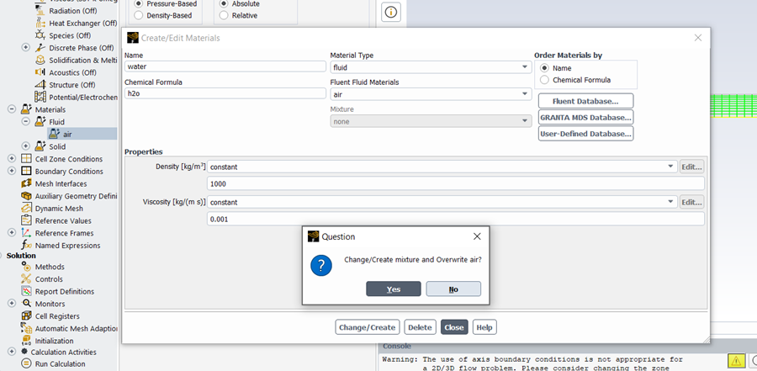Viewport: 757px width, 371px height.
Task: Click the Reference Values icon
Action: [x=27, y=220]
